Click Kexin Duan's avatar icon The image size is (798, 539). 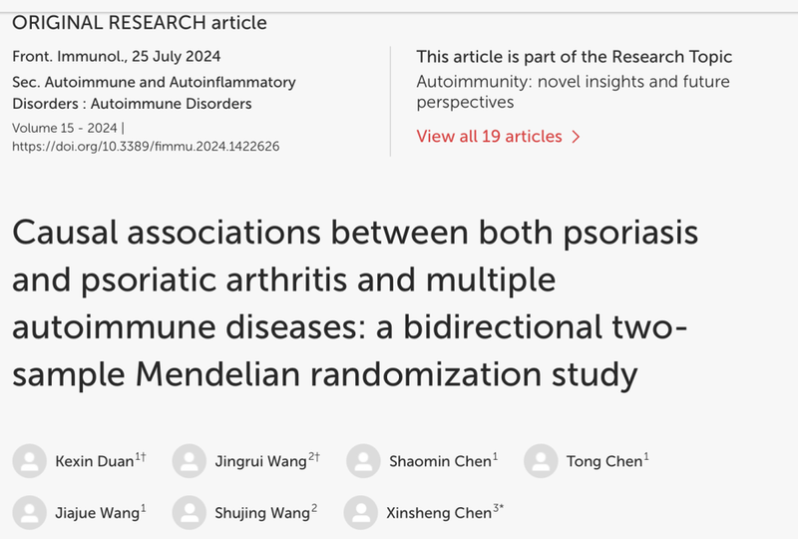click(30, 461)
